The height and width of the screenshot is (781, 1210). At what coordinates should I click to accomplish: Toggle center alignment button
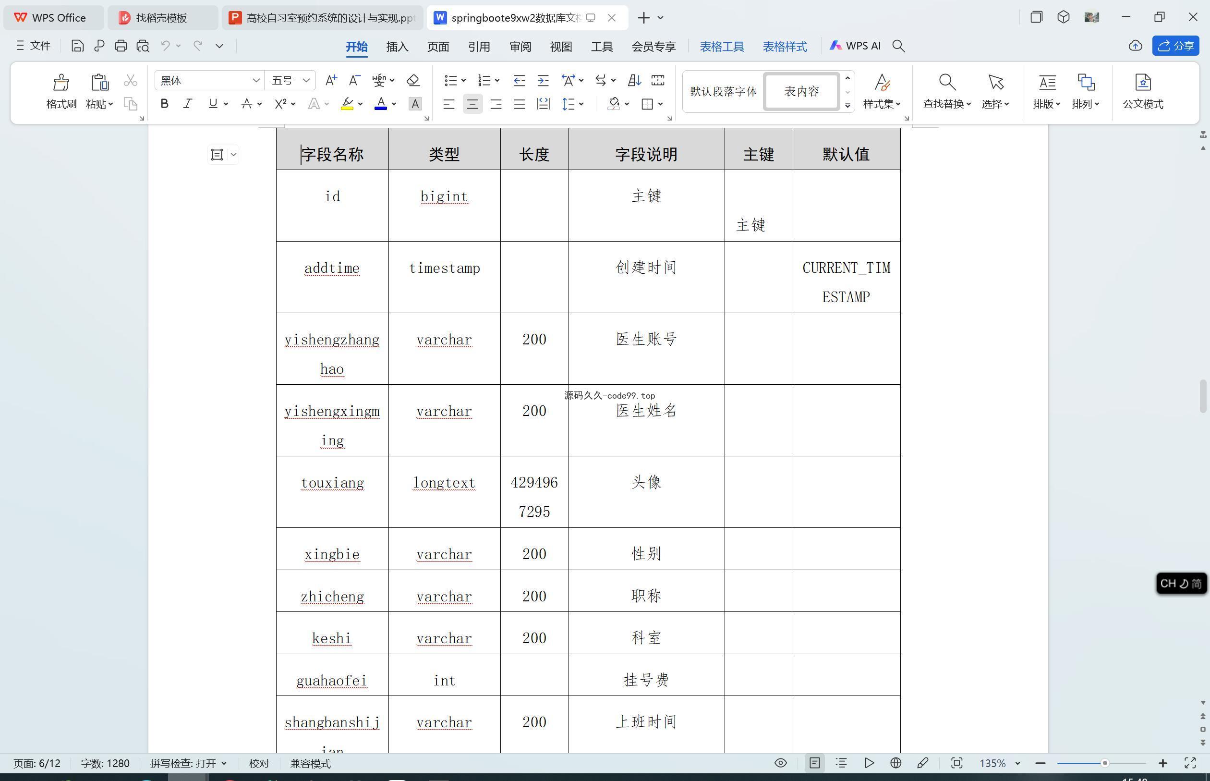(472, 104)
